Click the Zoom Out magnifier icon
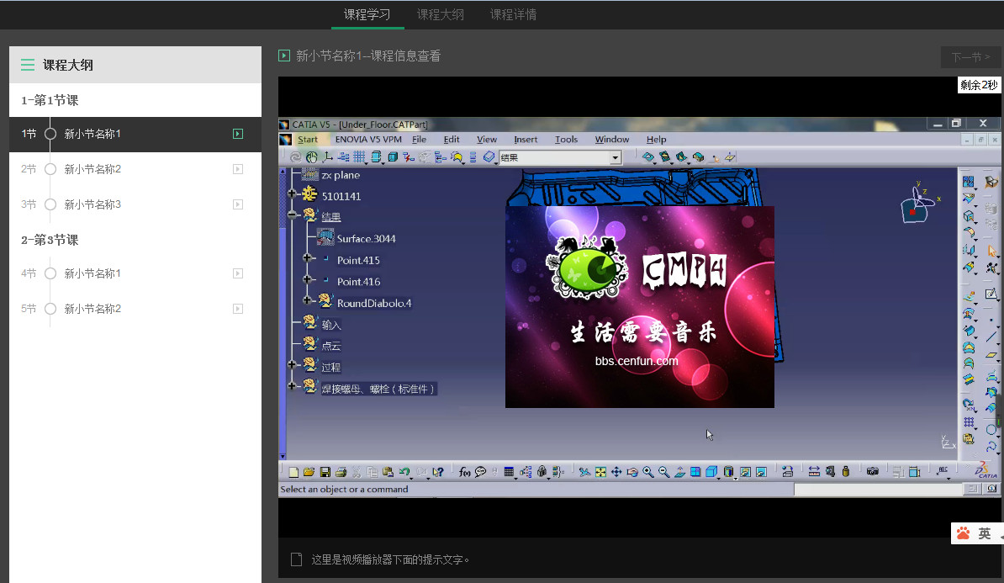Viewport: 1004px width, 583px height. [664, 472]
